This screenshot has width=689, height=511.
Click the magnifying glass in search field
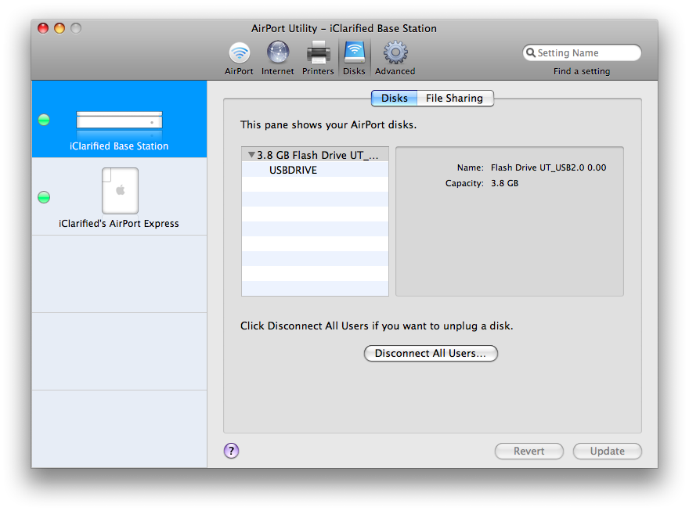(x=531, y=53)
